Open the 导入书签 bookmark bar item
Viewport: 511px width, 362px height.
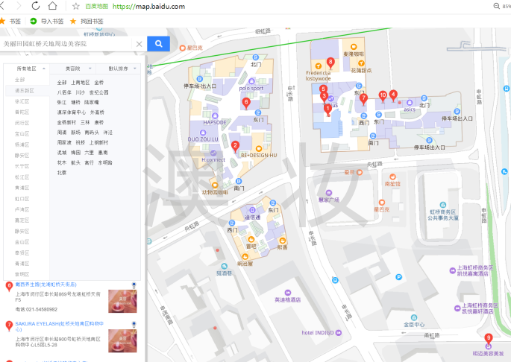[x=47, y=22]
